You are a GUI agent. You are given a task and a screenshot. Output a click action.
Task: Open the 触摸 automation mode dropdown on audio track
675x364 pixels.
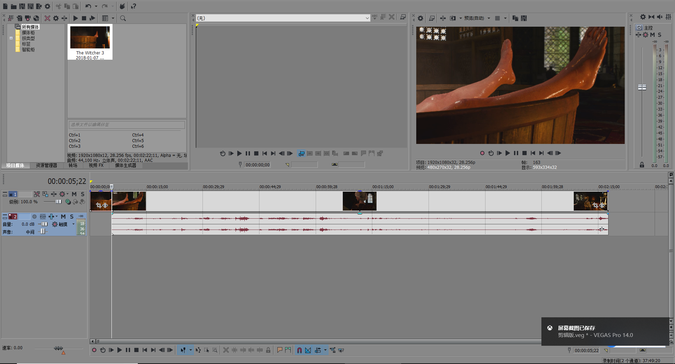click(x=73, y=224)
